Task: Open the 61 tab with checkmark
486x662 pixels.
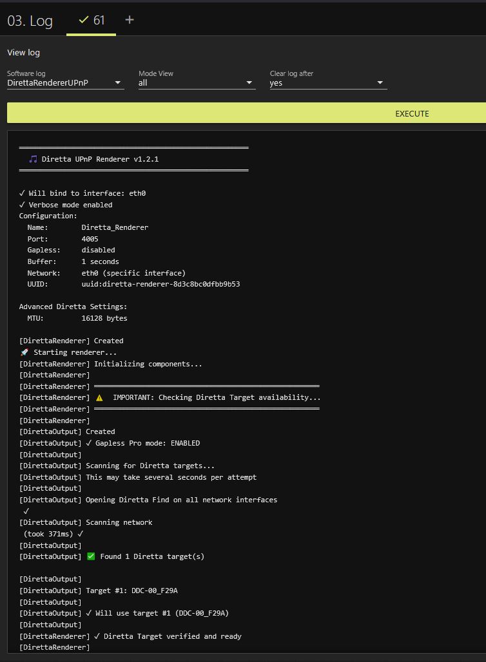Action: point(92,20)
